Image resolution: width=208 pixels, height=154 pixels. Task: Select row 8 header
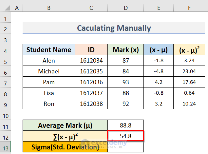(x=6, y=93)
